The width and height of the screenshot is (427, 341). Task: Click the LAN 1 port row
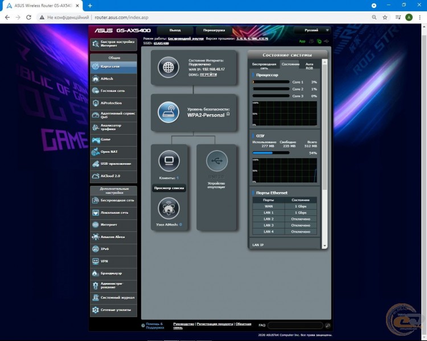coord(285,213)
